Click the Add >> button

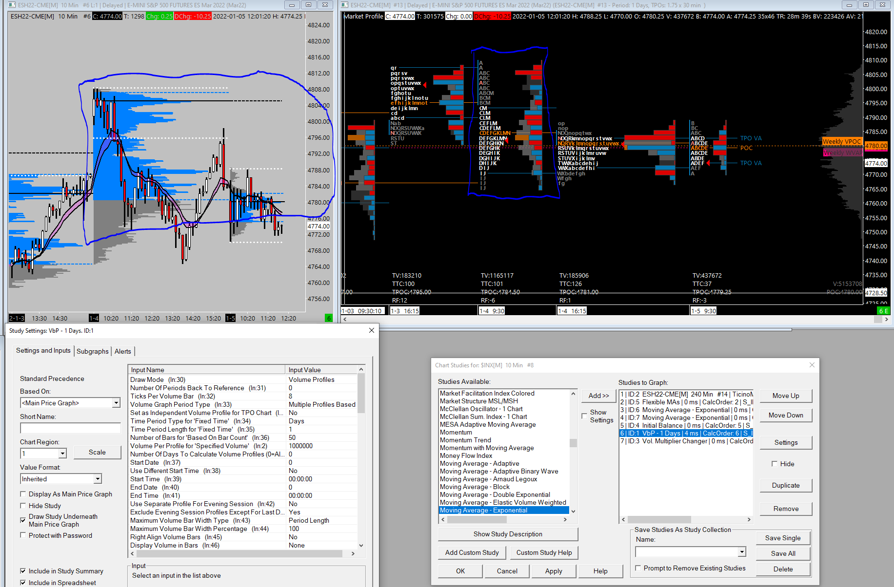598,396
